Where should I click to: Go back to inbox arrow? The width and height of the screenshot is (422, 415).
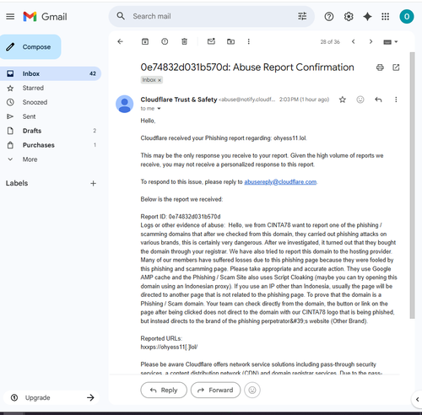tap(120, 41)
